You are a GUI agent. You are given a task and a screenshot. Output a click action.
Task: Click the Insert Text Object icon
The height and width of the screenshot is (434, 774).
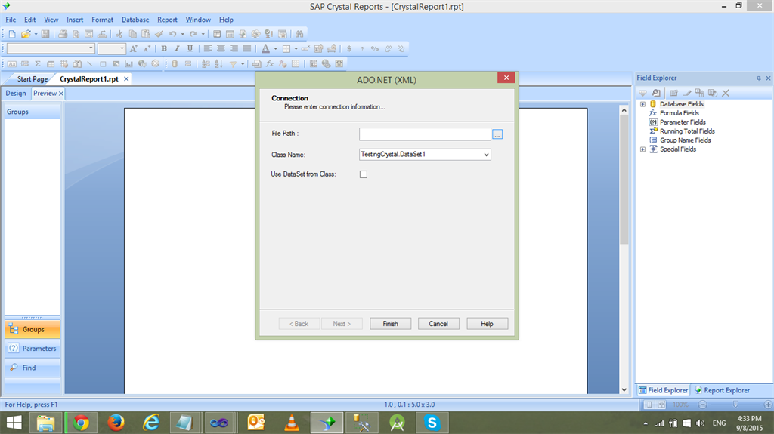(x=12, y=63)
